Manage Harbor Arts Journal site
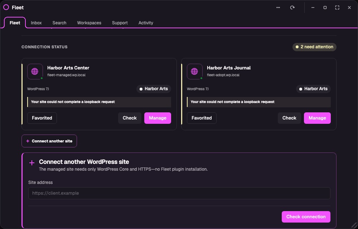 point(317,118)
